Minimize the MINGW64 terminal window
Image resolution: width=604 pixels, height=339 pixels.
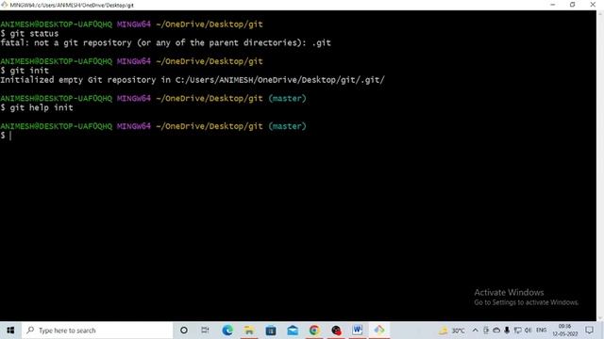point(553,5)
